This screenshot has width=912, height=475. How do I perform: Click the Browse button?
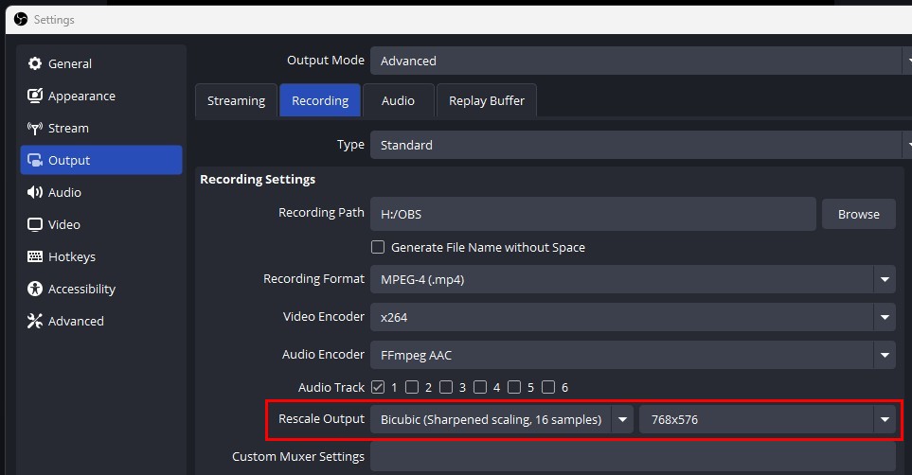click(x=858, y=214)
